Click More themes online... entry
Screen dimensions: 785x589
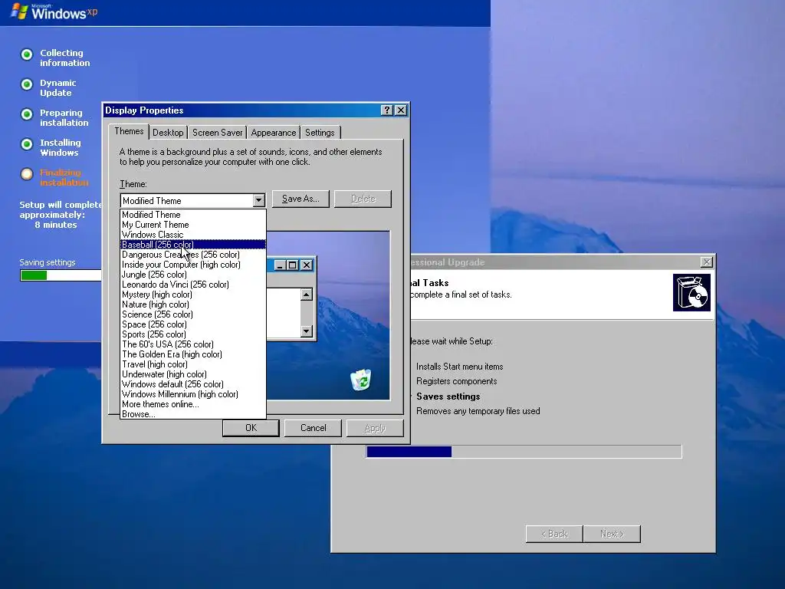click(x=192, y=404)
